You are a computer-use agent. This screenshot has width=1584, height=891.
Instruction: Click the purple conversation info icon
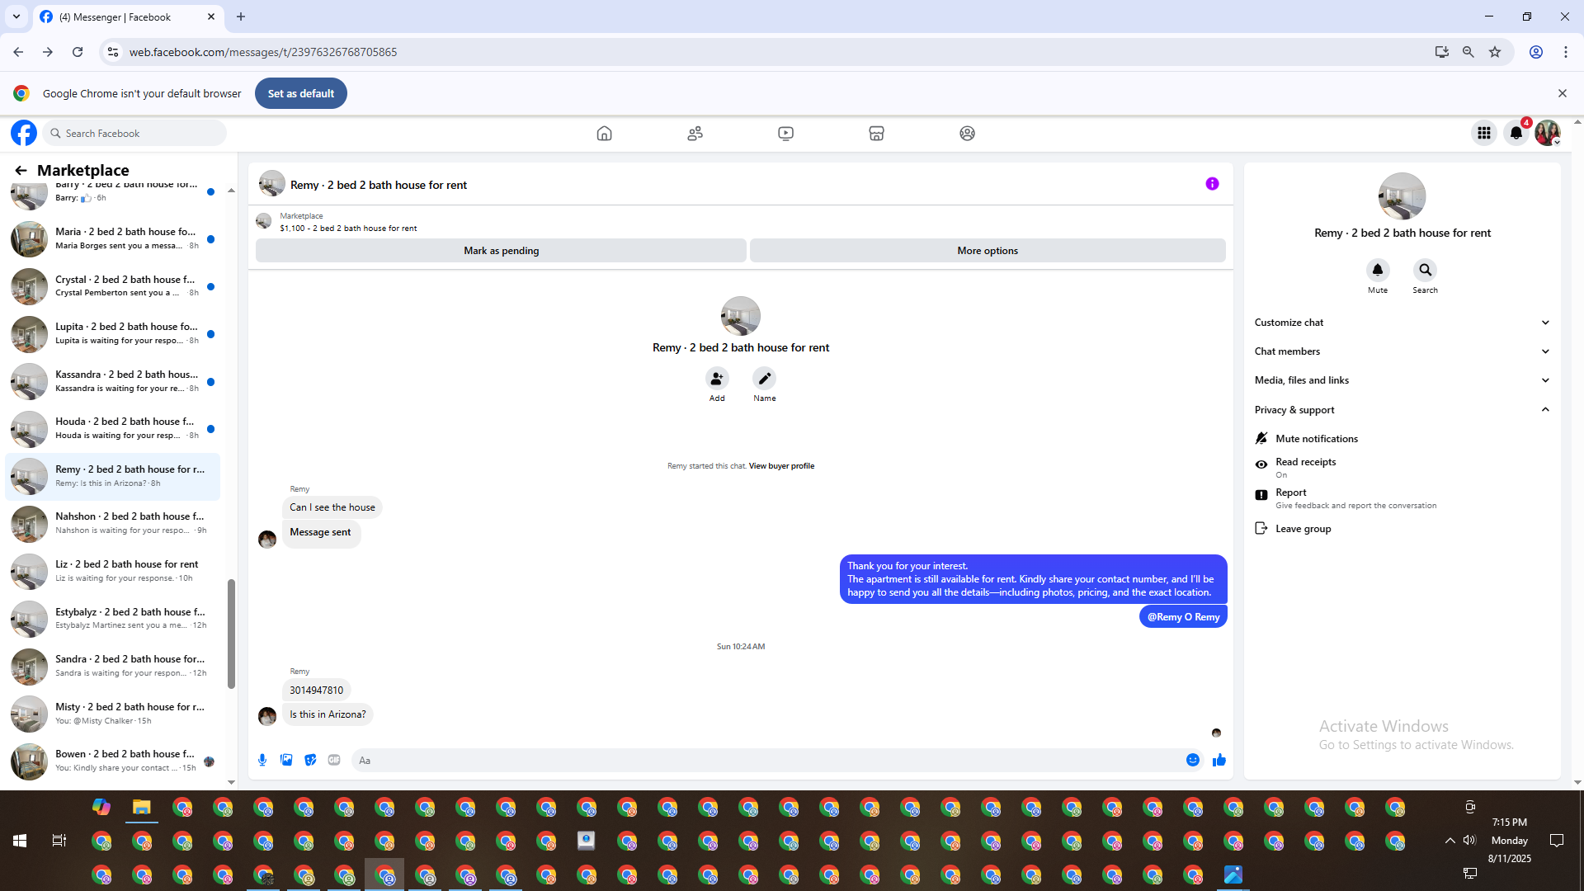tap(1212, 184)
